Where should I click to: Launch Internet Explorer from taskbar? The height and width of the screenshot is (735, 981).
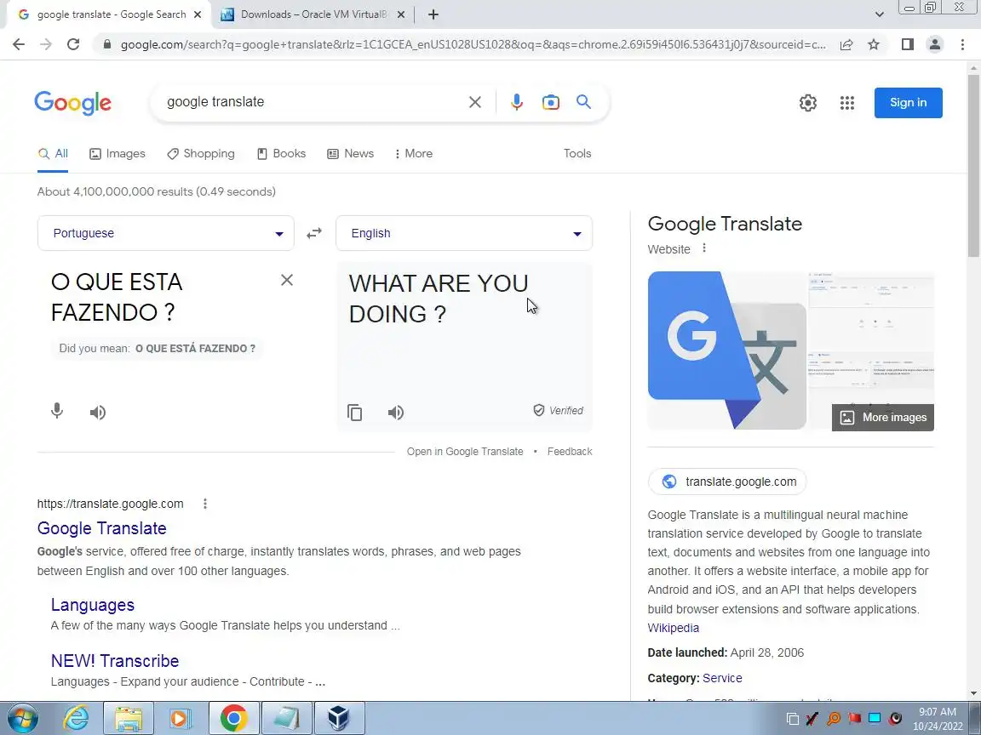[76, 718]
